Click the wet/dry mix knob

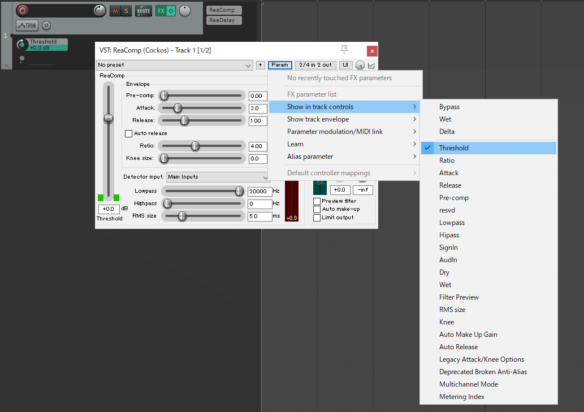point(360,65)
